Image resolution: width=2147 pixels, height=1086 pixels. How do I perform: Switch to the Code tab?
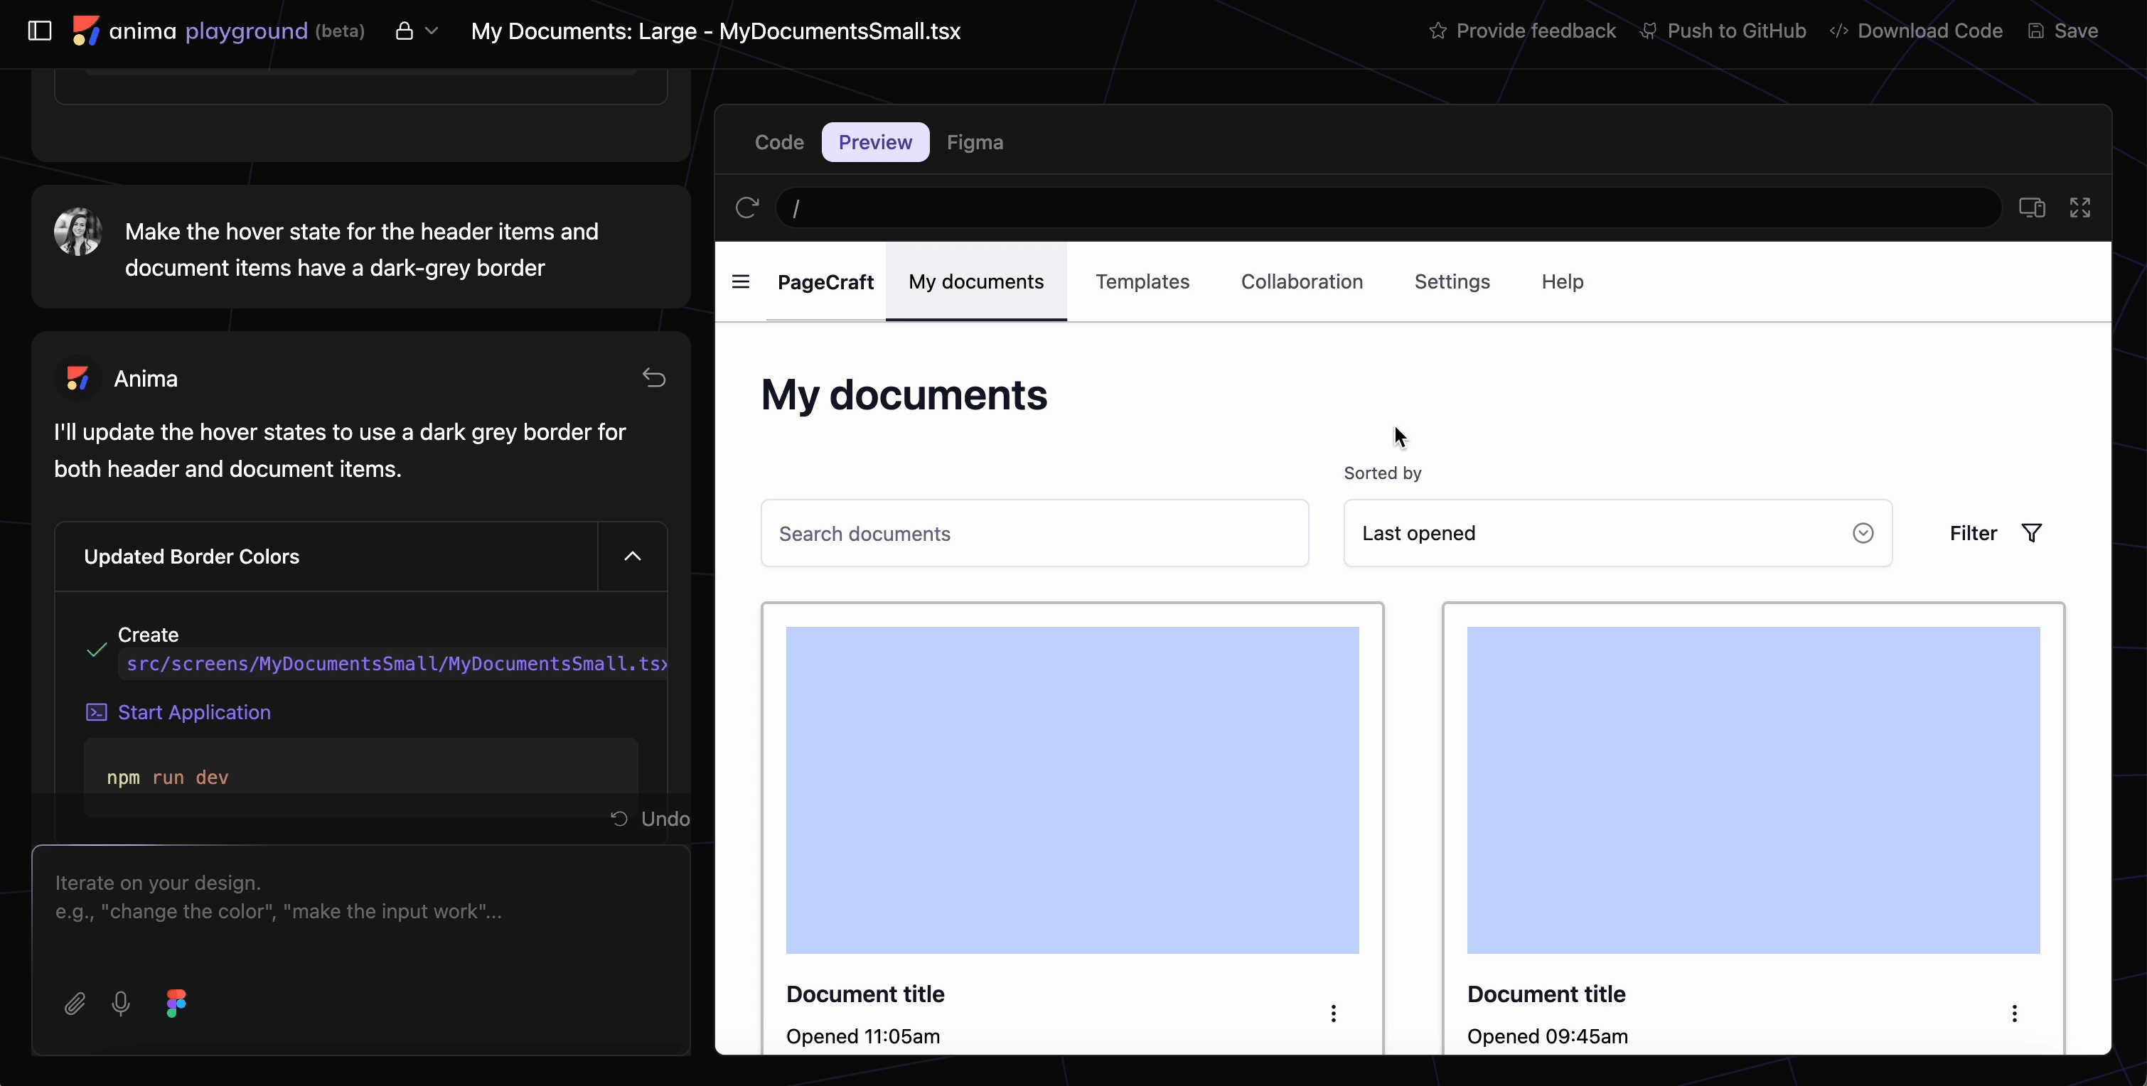(x=778, y=143)
